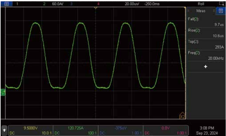Click the X2 zoom indicator icon
226x136 pixels.
(x=182, y=116)
